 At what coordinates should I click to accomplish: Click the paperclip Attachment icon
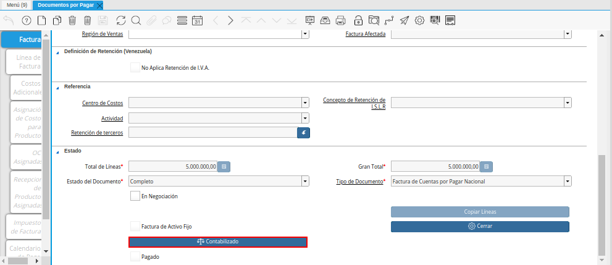coord(152,20)
